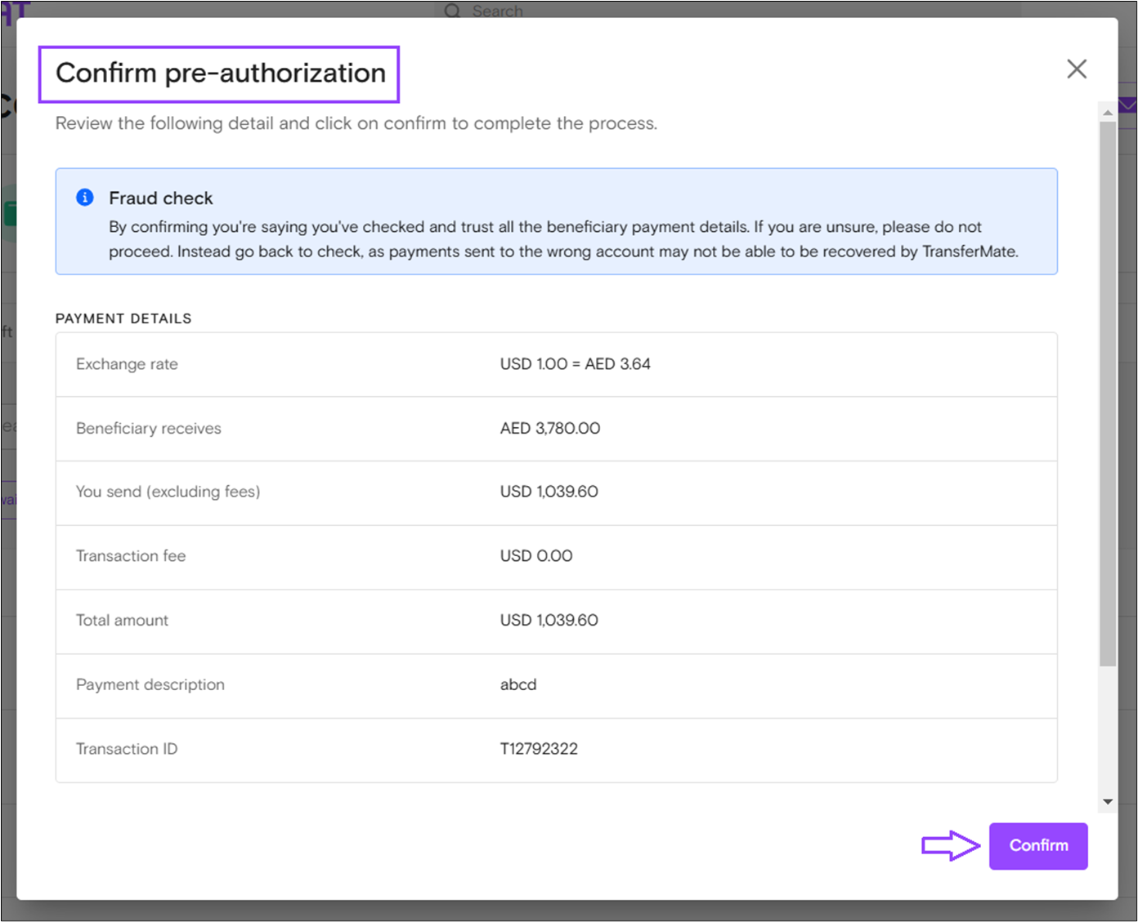Screen dimensions: 1138x922
Task: Click the Beneficiary receives amount AED 3,780.00
Action: pyautogui.click(x=549, y=429)
